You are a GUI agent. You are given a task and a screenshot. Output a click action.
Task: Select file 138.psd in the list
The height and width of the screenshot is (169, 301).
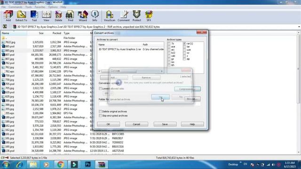pos(10,151)
